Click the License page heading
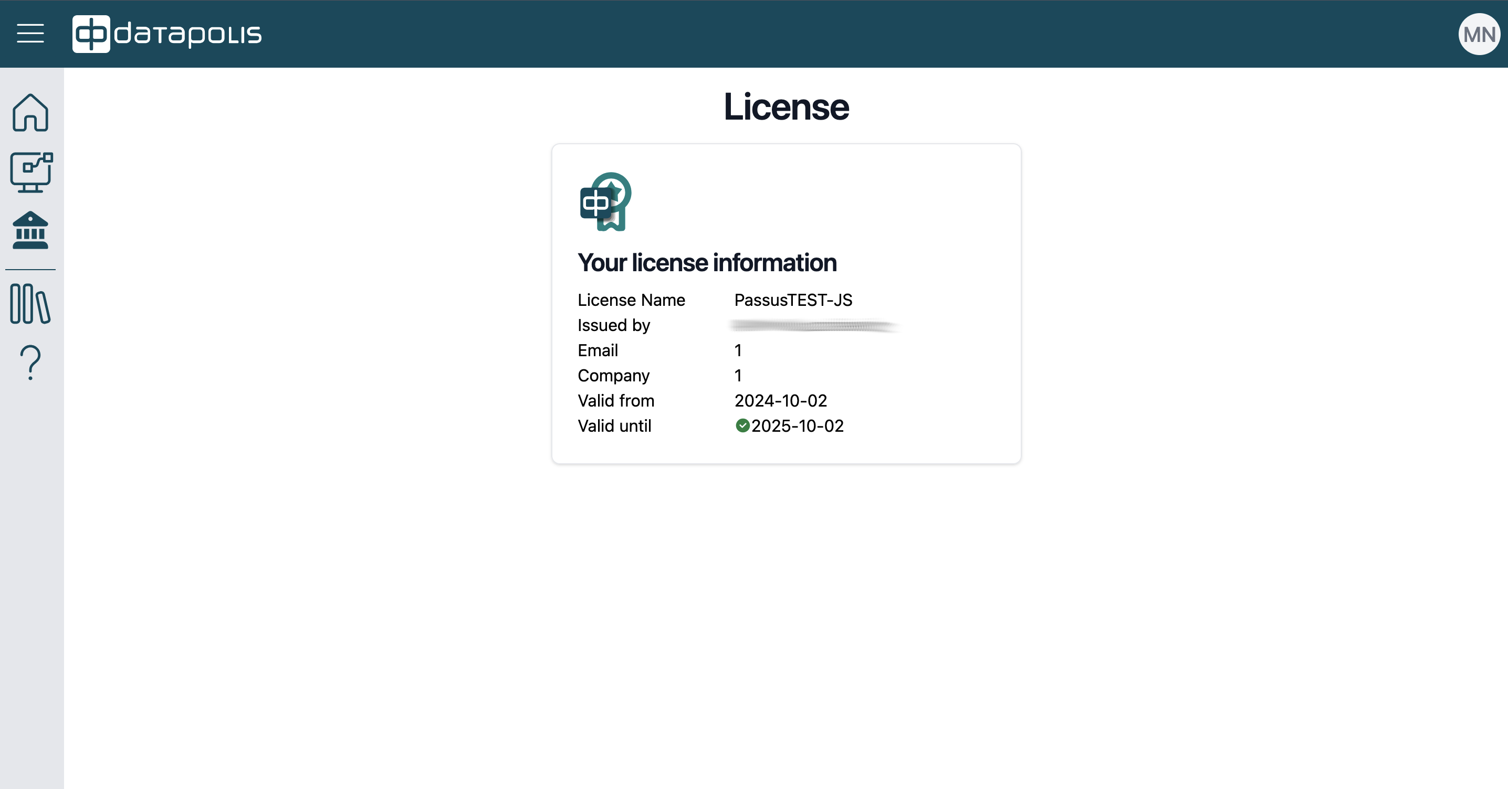Viewport: 1508px width, 789px height. 786,107
